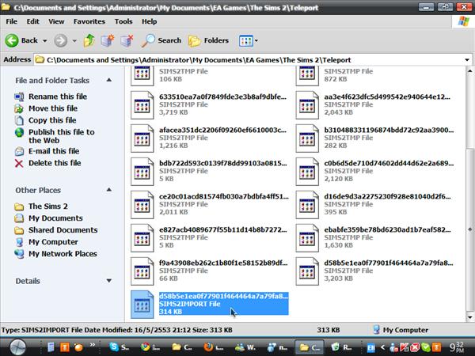Image resolution: width=475 pixels, height=356 pixels.
Task: Open the Back button history dropdown arrow
Action: (45, 40)
